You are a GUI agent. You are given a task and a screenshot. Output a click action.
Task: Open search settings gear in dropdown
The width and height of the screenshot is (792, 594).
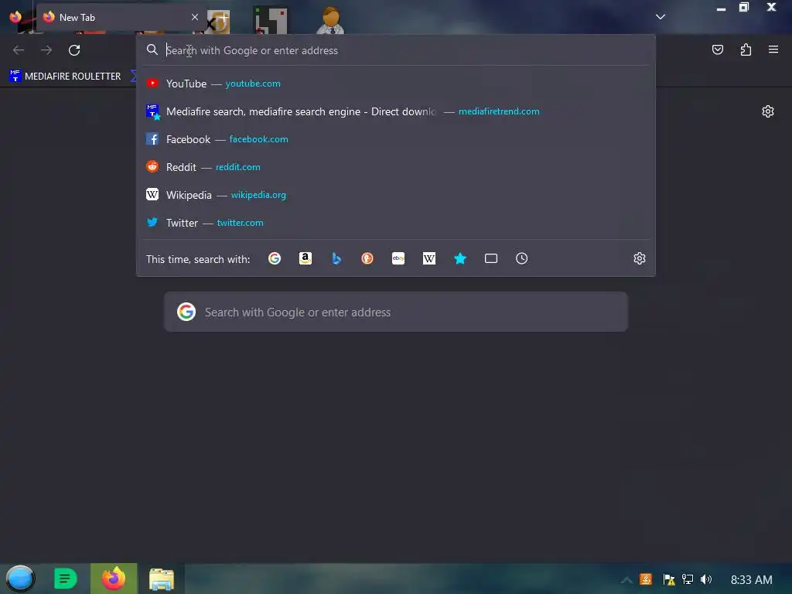click(640, 258)
